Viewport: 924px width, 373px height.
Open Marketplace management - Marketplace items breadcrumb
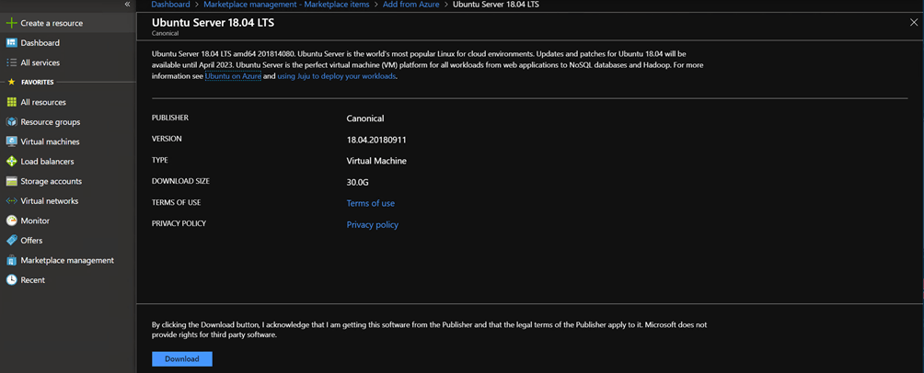[286, 4]
